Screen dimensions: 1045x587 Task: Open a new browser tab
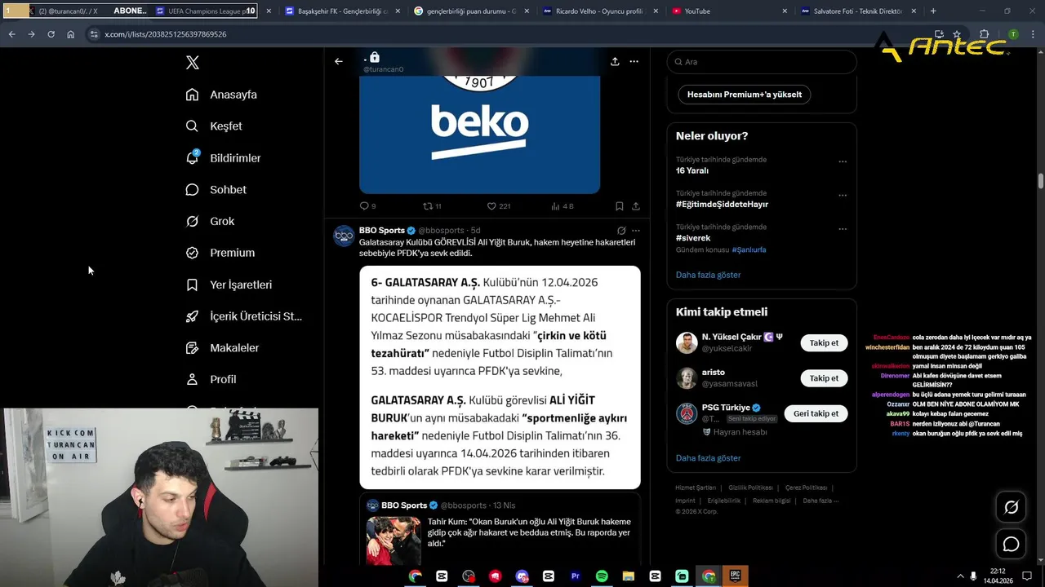(933, 11)
